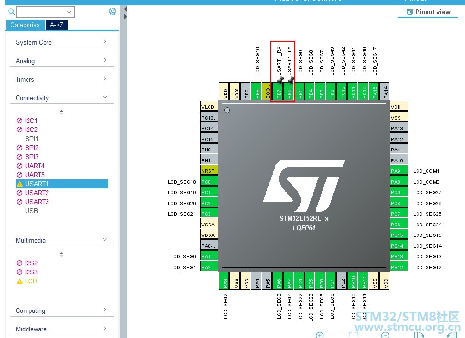
Task: Expand the Middleware category
Action: click(x=62, y=329)
